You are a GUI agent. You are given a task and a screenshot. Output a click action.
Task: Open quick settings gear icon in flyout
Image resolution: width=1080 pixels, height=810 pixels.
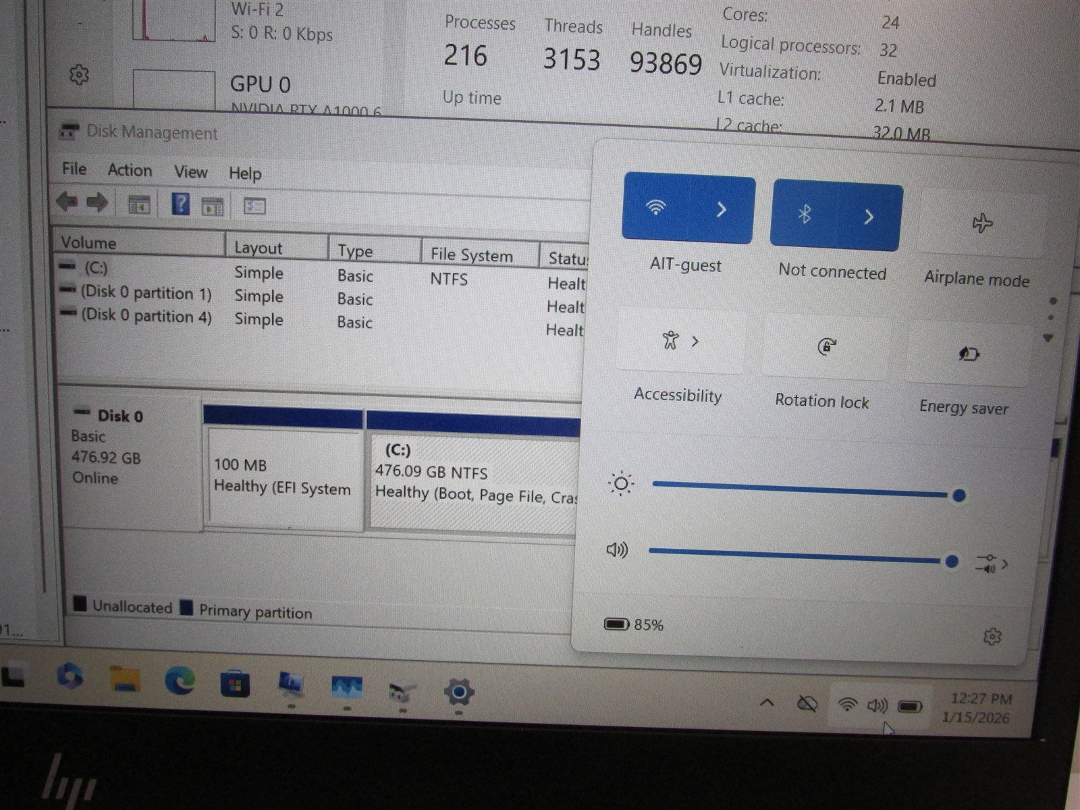click(x=992, y=637)
